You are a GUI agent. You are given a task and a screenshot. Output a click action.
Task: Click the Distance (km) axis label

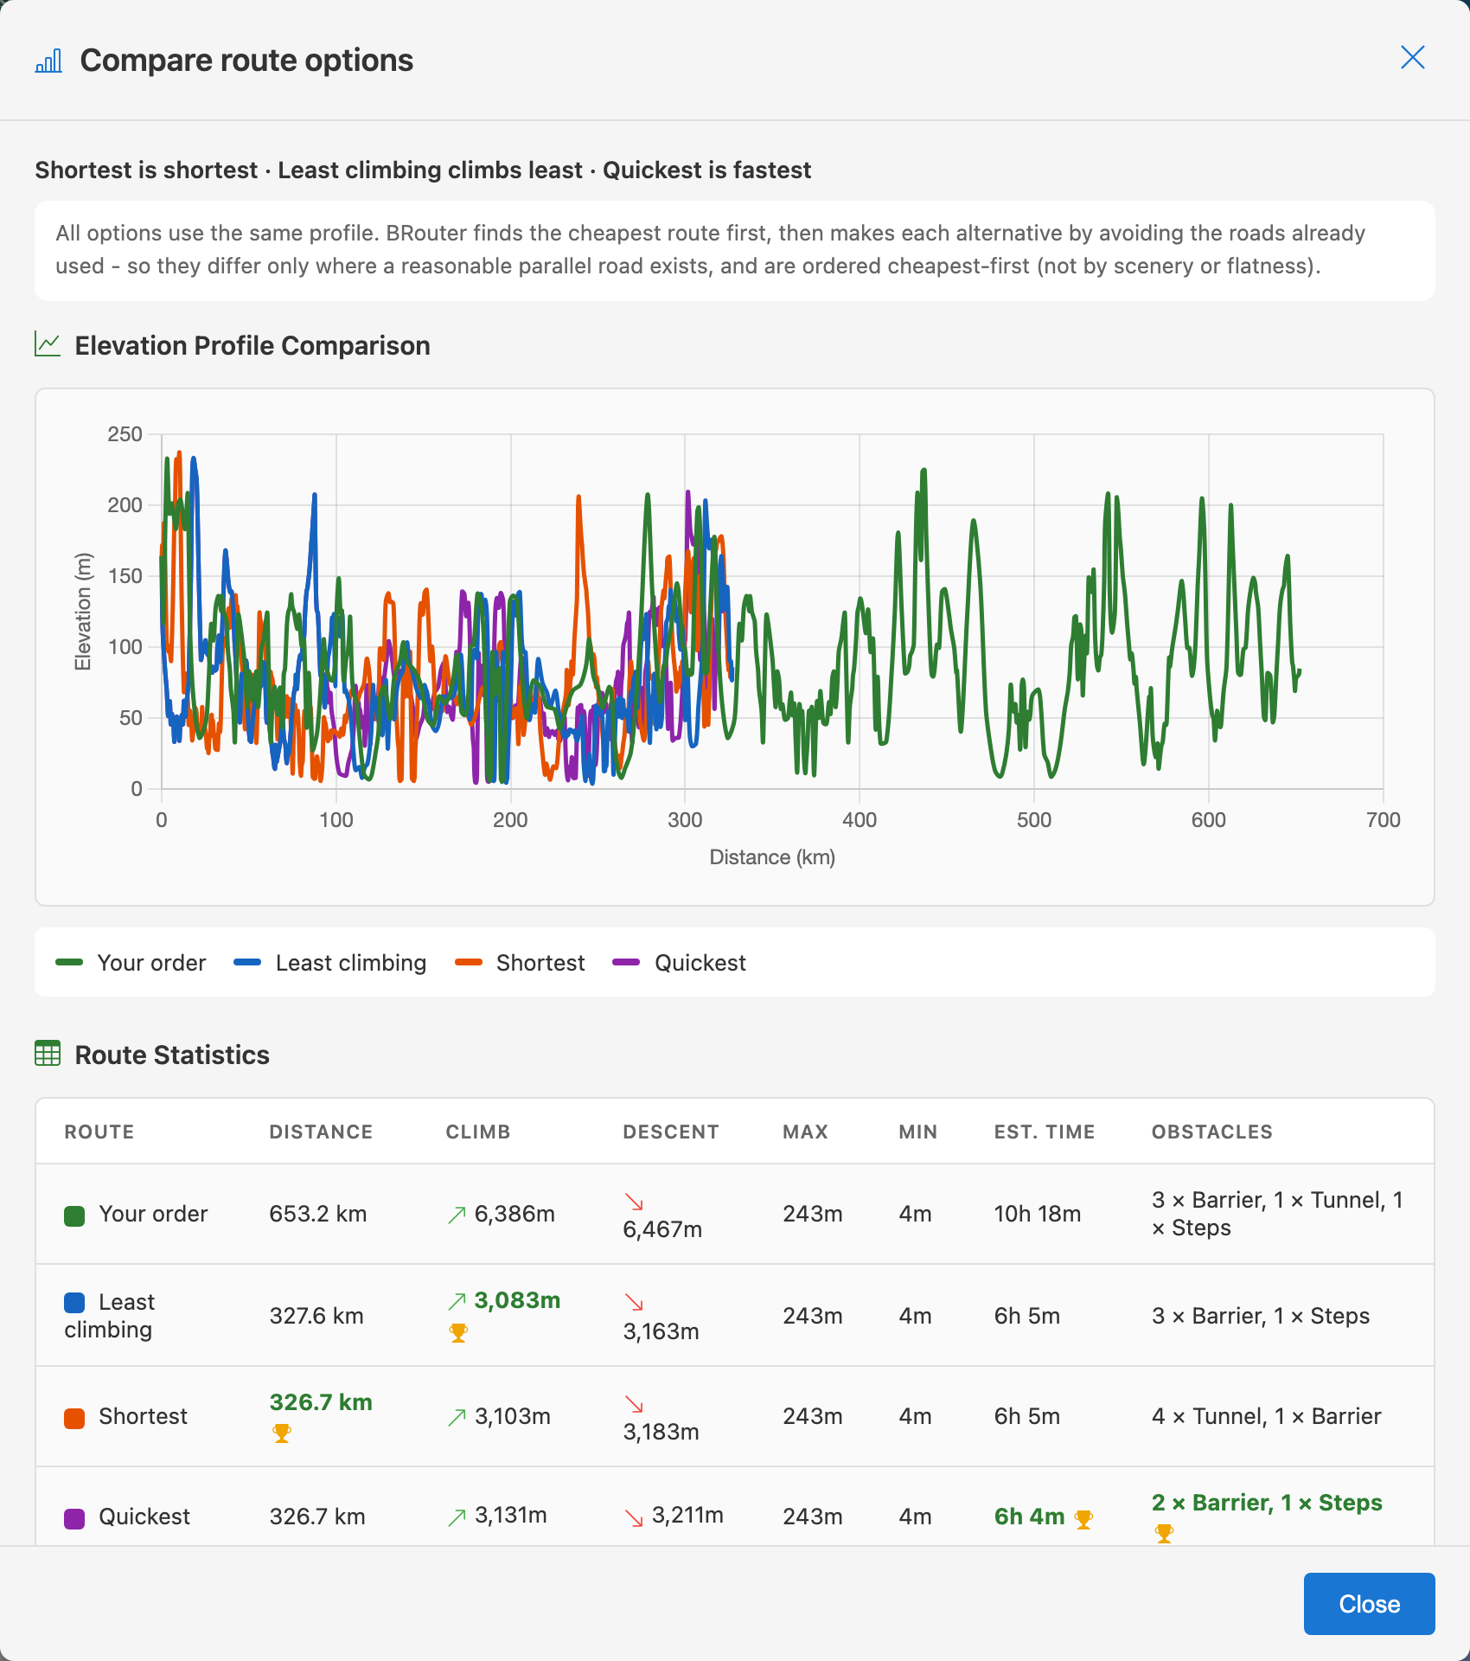click(772, 857)
